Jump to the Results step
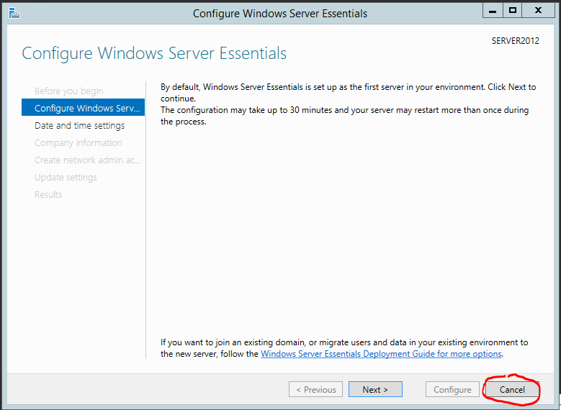 click(x=48, y=194)
